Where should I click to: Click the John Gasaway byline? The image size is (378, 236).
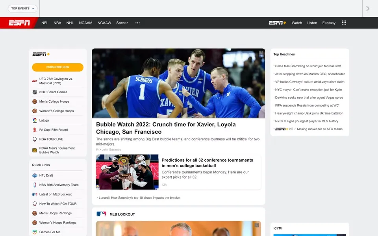coord(111,149)
